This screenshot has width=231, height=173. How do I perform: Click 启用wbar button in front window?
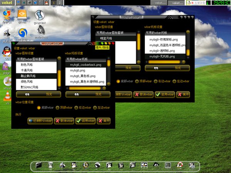point(85,121)
